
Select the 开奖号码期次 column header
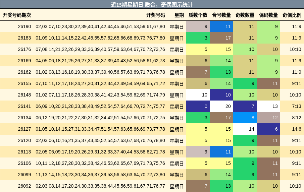tap(17, 15)
